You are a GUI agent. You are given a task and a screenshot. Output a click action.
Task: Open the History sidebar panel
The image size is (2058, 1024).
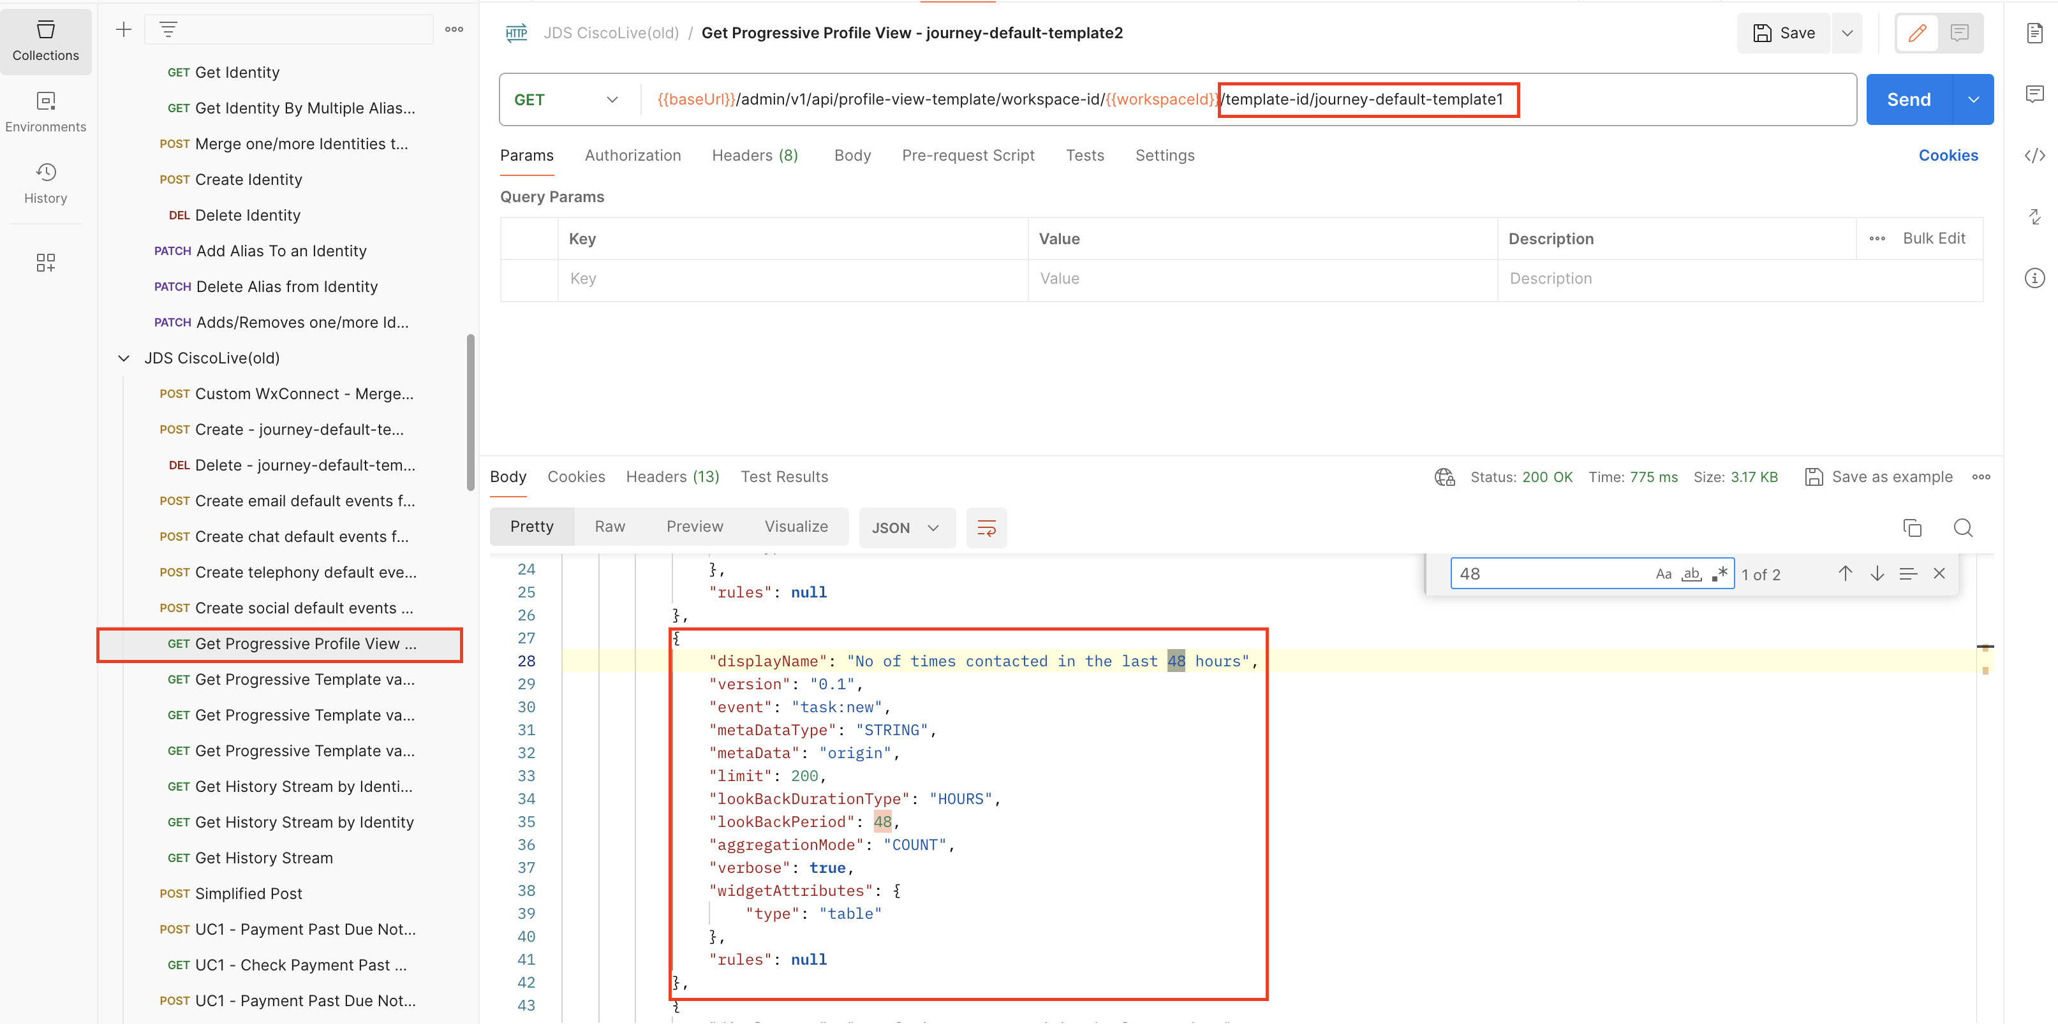point(45,184)
